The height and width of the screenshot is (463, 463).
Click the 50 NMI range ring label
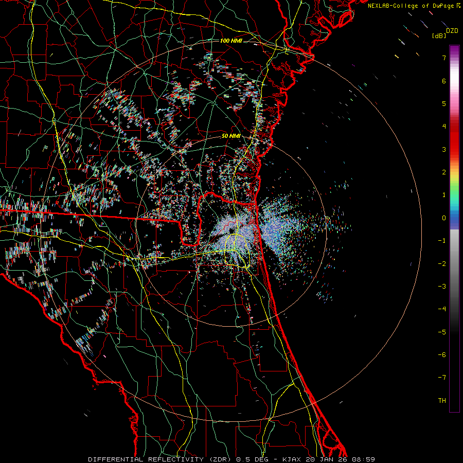pos(231,136)
